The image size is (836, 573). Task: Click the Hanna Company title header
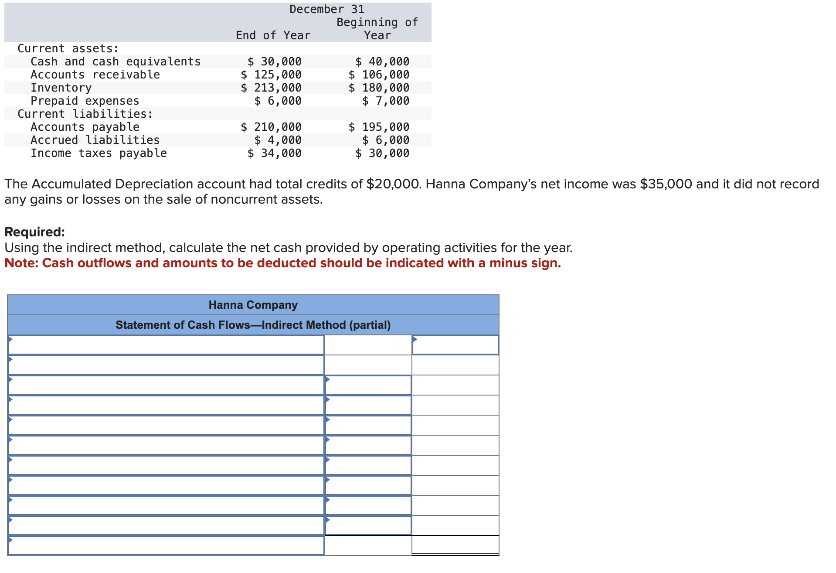pos(253,305)
